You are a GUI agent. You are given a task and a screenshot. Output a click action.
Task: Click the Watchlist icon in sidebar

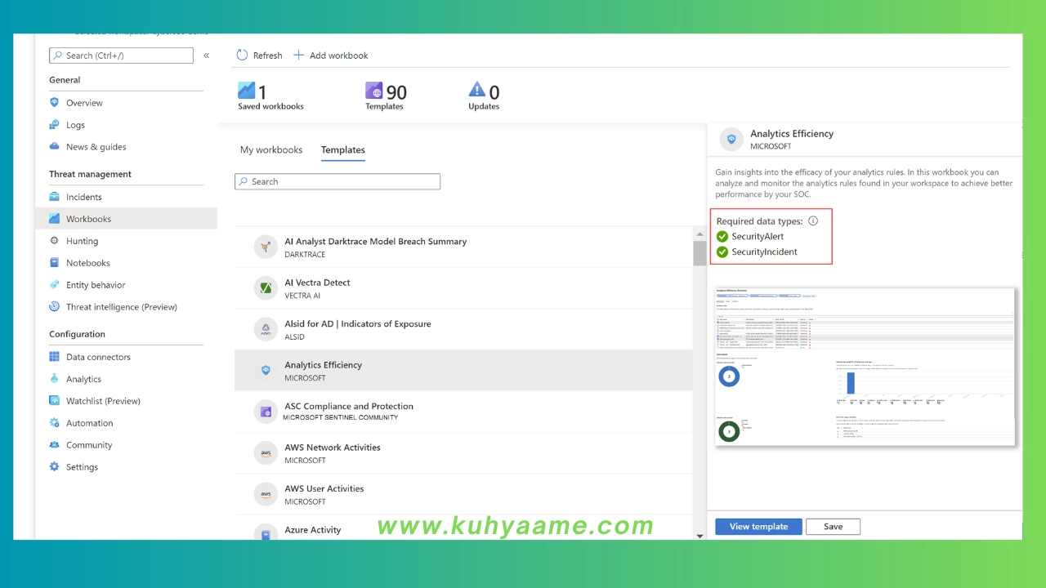[x=55, y=401]
